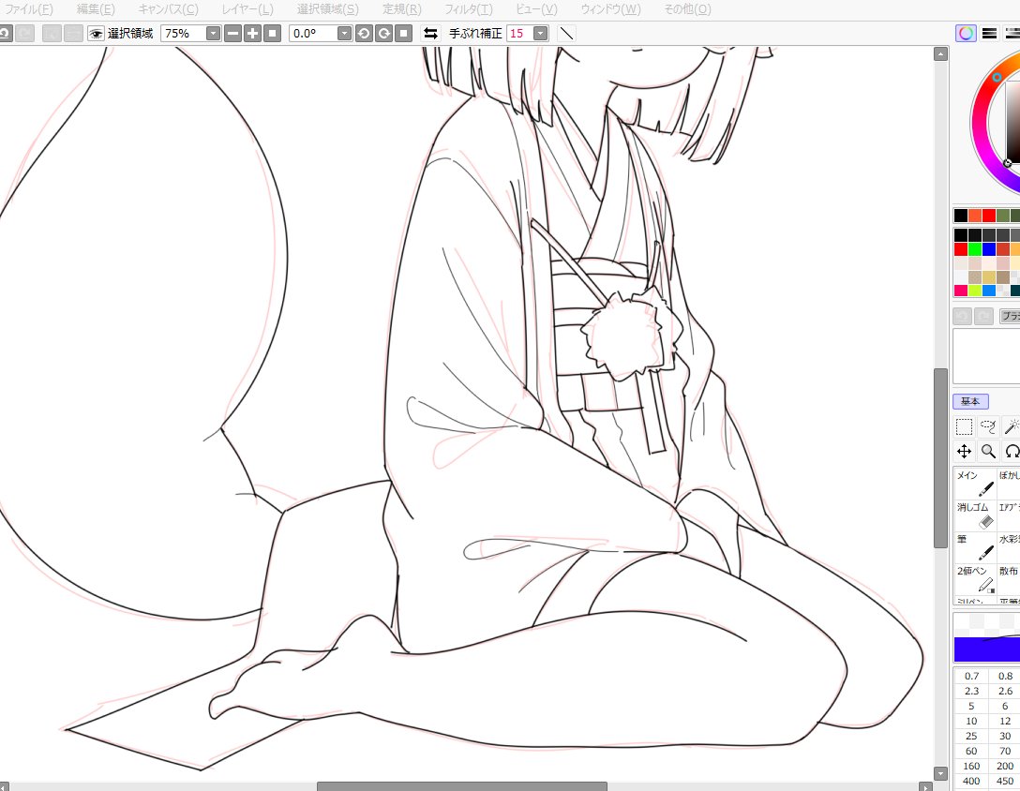Click the vertical scrollbar down arrow
This screenshot has height=791, width=1020.
click(940, 773)
